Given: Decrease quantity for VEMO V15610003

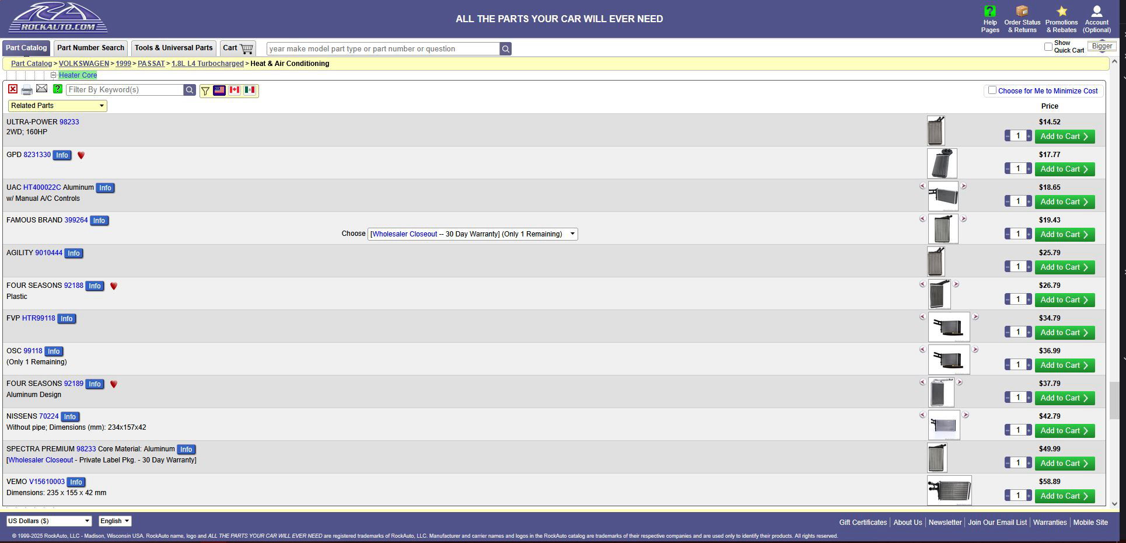Looking at the screenshot, I should click(x=1008, y=496).
